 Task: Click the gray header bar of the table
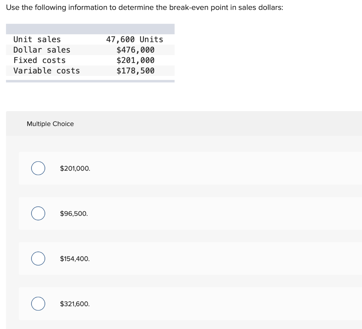90,29
